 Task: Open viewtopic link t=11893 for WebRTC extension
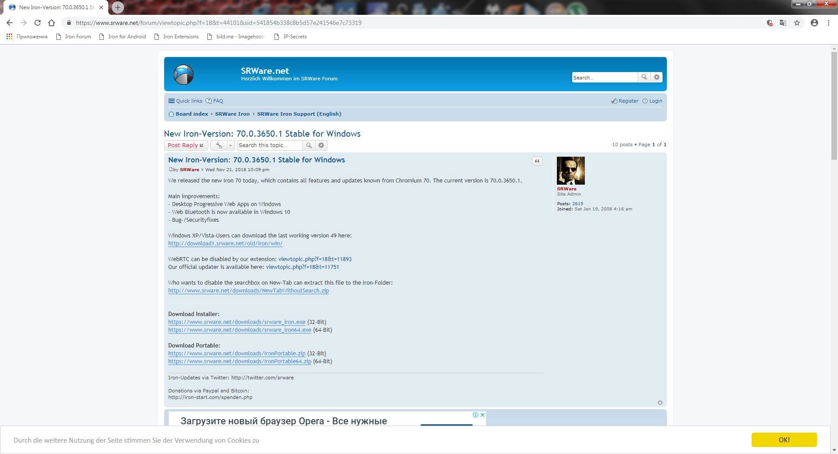click(315, 259)
